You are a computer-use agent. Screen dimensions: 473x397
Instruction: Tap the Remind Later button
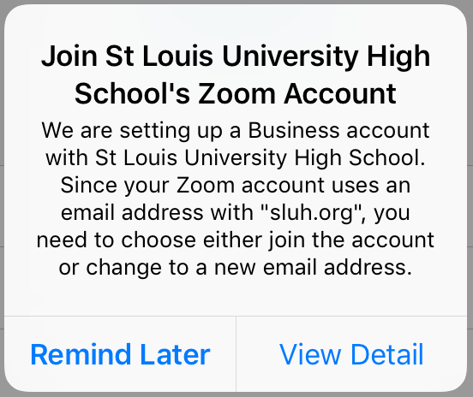[x=120, y=354]
